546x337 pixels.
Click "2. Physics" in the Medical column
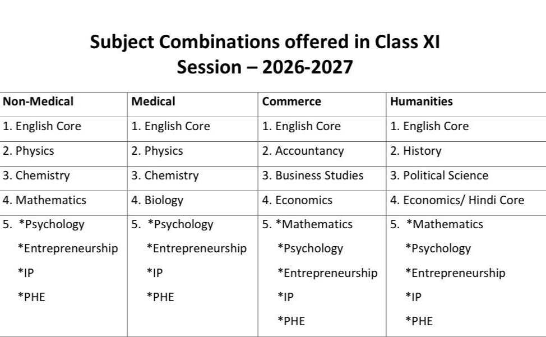pos(157,151)
